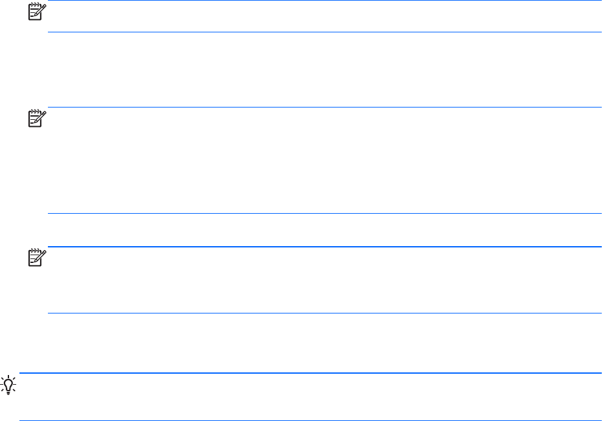Click inside the second note's blank body

pos(324,161)
